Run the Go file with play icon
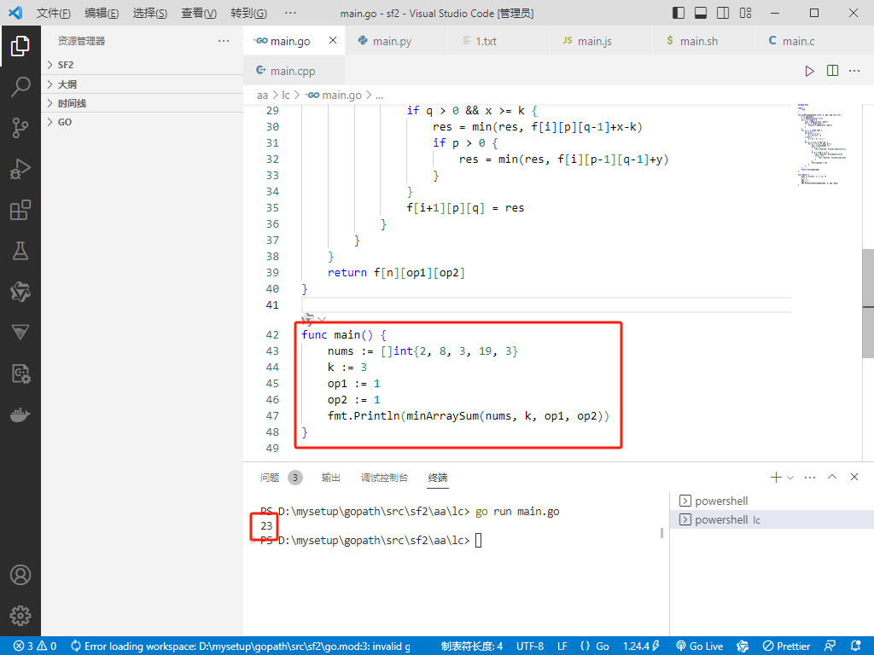The width and height of the screenshot is (874, 655). (809, 71)
